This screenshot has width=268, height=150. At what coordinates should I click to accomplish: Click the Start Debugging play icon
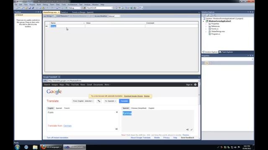pyautogui.click(x=66, y=8)
